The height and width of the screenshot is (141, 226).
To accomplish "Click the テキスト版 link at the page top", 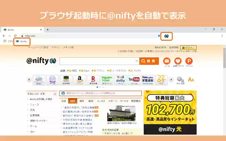I will click(68, 47).
